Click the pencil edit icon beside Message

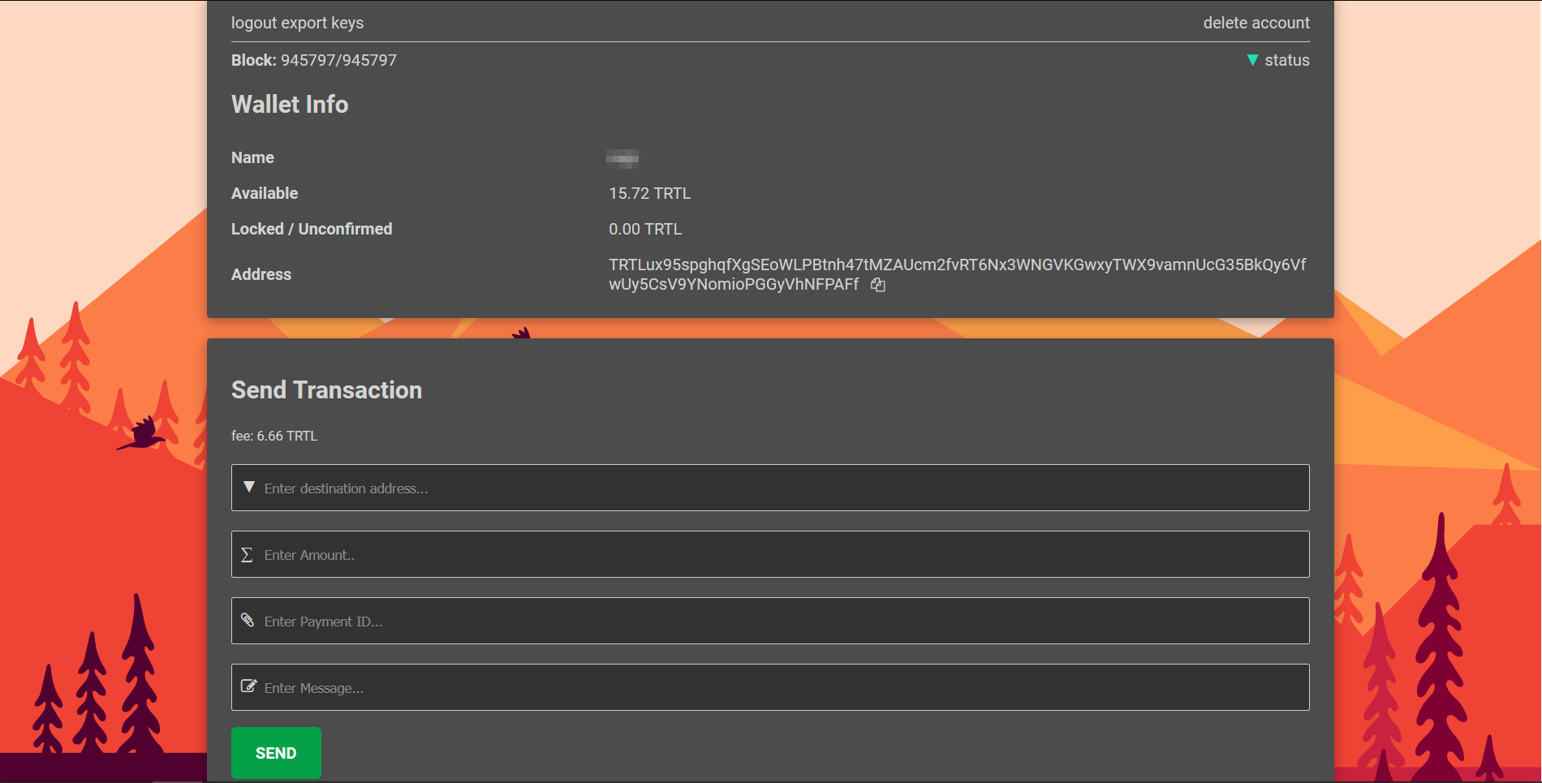(x=248, y=686)
